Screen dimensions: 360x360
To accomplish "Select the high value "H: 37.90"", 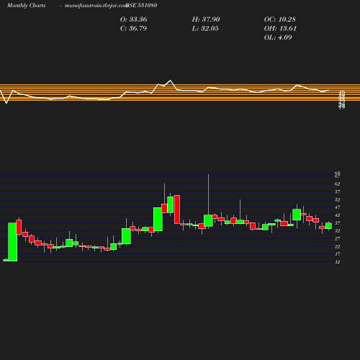I will coord(206,19).
